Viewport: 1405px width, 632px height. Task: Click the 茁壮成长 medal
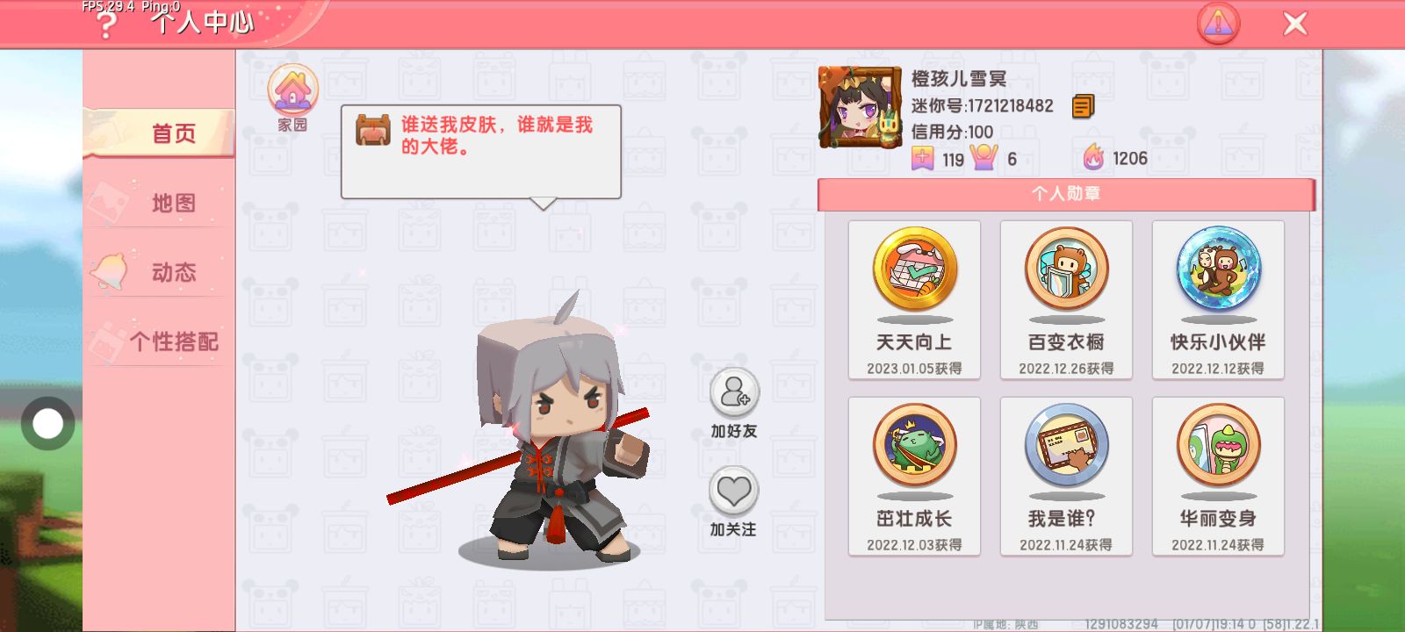tap(914, 477)
